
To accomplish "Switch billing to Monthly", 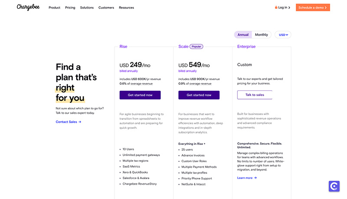I will point(262,35).
